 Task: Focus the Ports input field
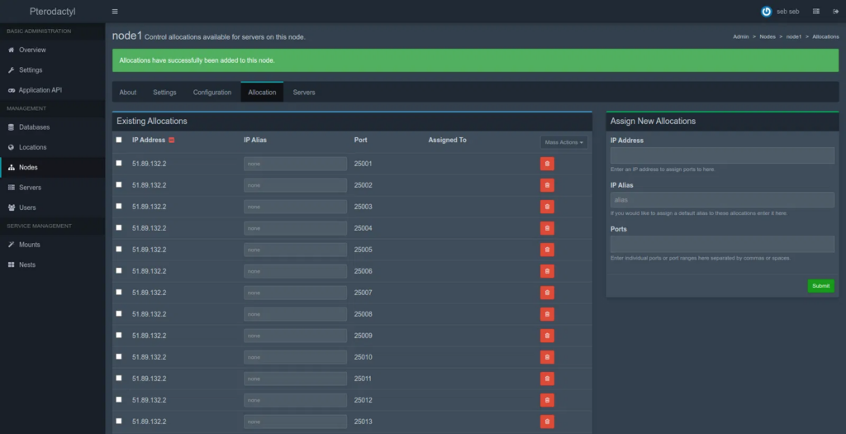point(722,244)
